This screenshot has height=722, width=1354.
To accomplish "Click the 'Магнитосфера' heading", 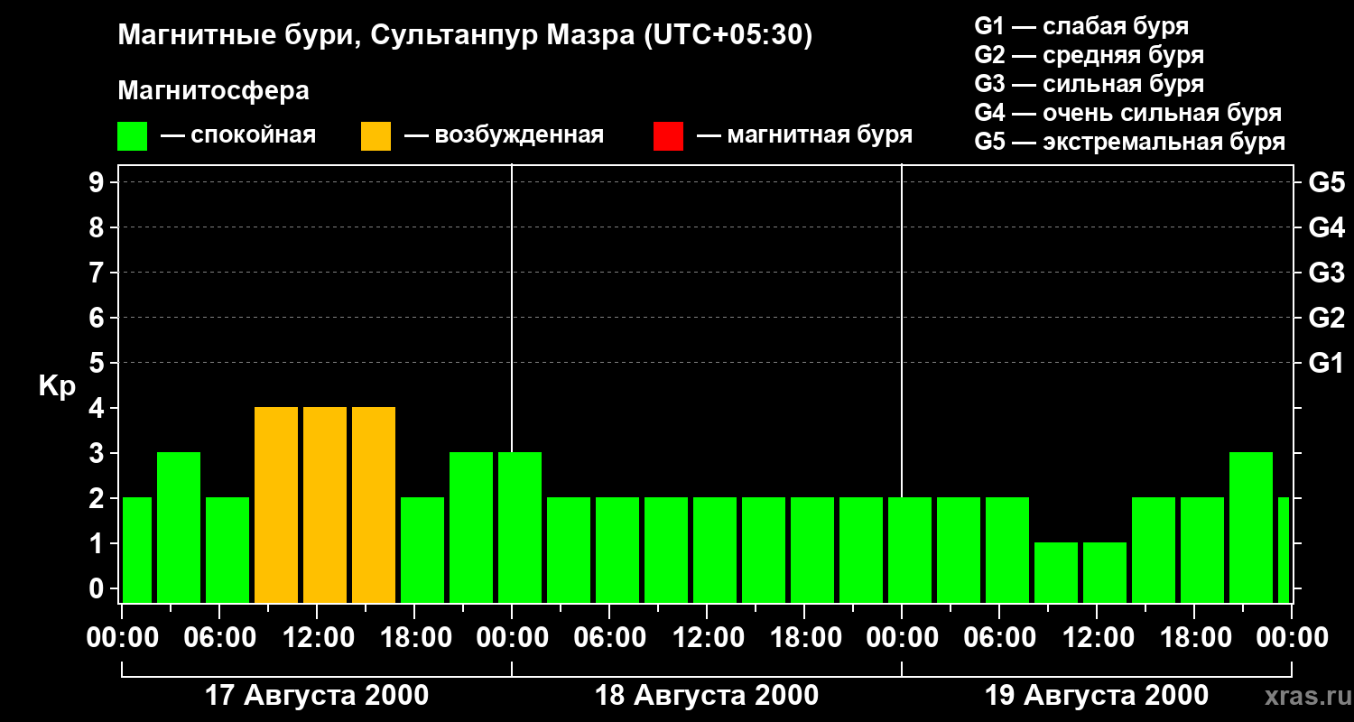I will click(213, 91).
